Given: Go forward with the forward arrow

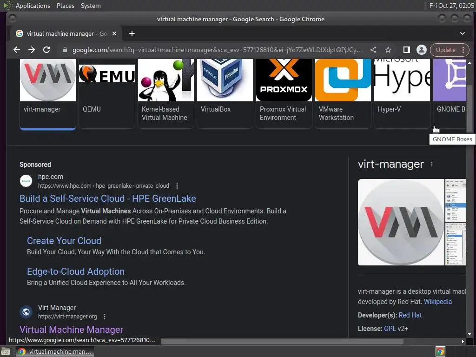Looking at the screenshot, I should (32, 50).
